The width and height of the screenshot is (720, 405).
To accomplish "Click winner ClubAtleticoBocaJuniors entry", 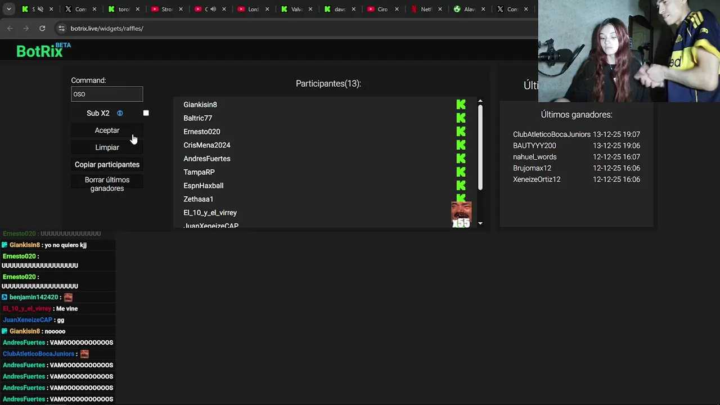I will [x=577, y=134].
